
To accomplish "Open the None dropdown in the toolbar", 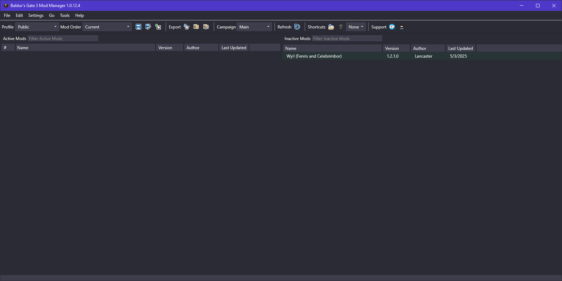I will (x=356, y=27).
